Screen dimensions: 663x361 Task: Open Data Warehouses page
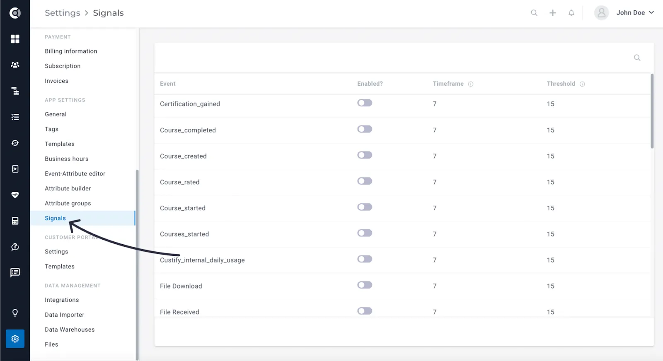(x=70, y=330)
